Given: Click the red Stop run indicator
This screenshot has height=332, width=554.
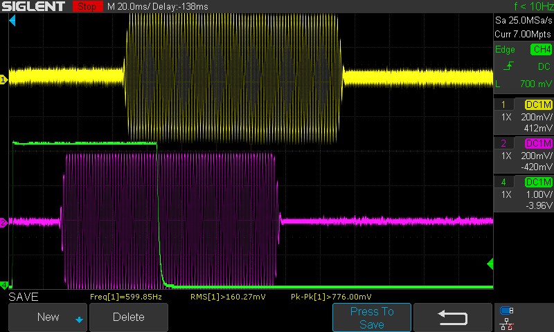Looking at the screenshot, I should (87, 6).
